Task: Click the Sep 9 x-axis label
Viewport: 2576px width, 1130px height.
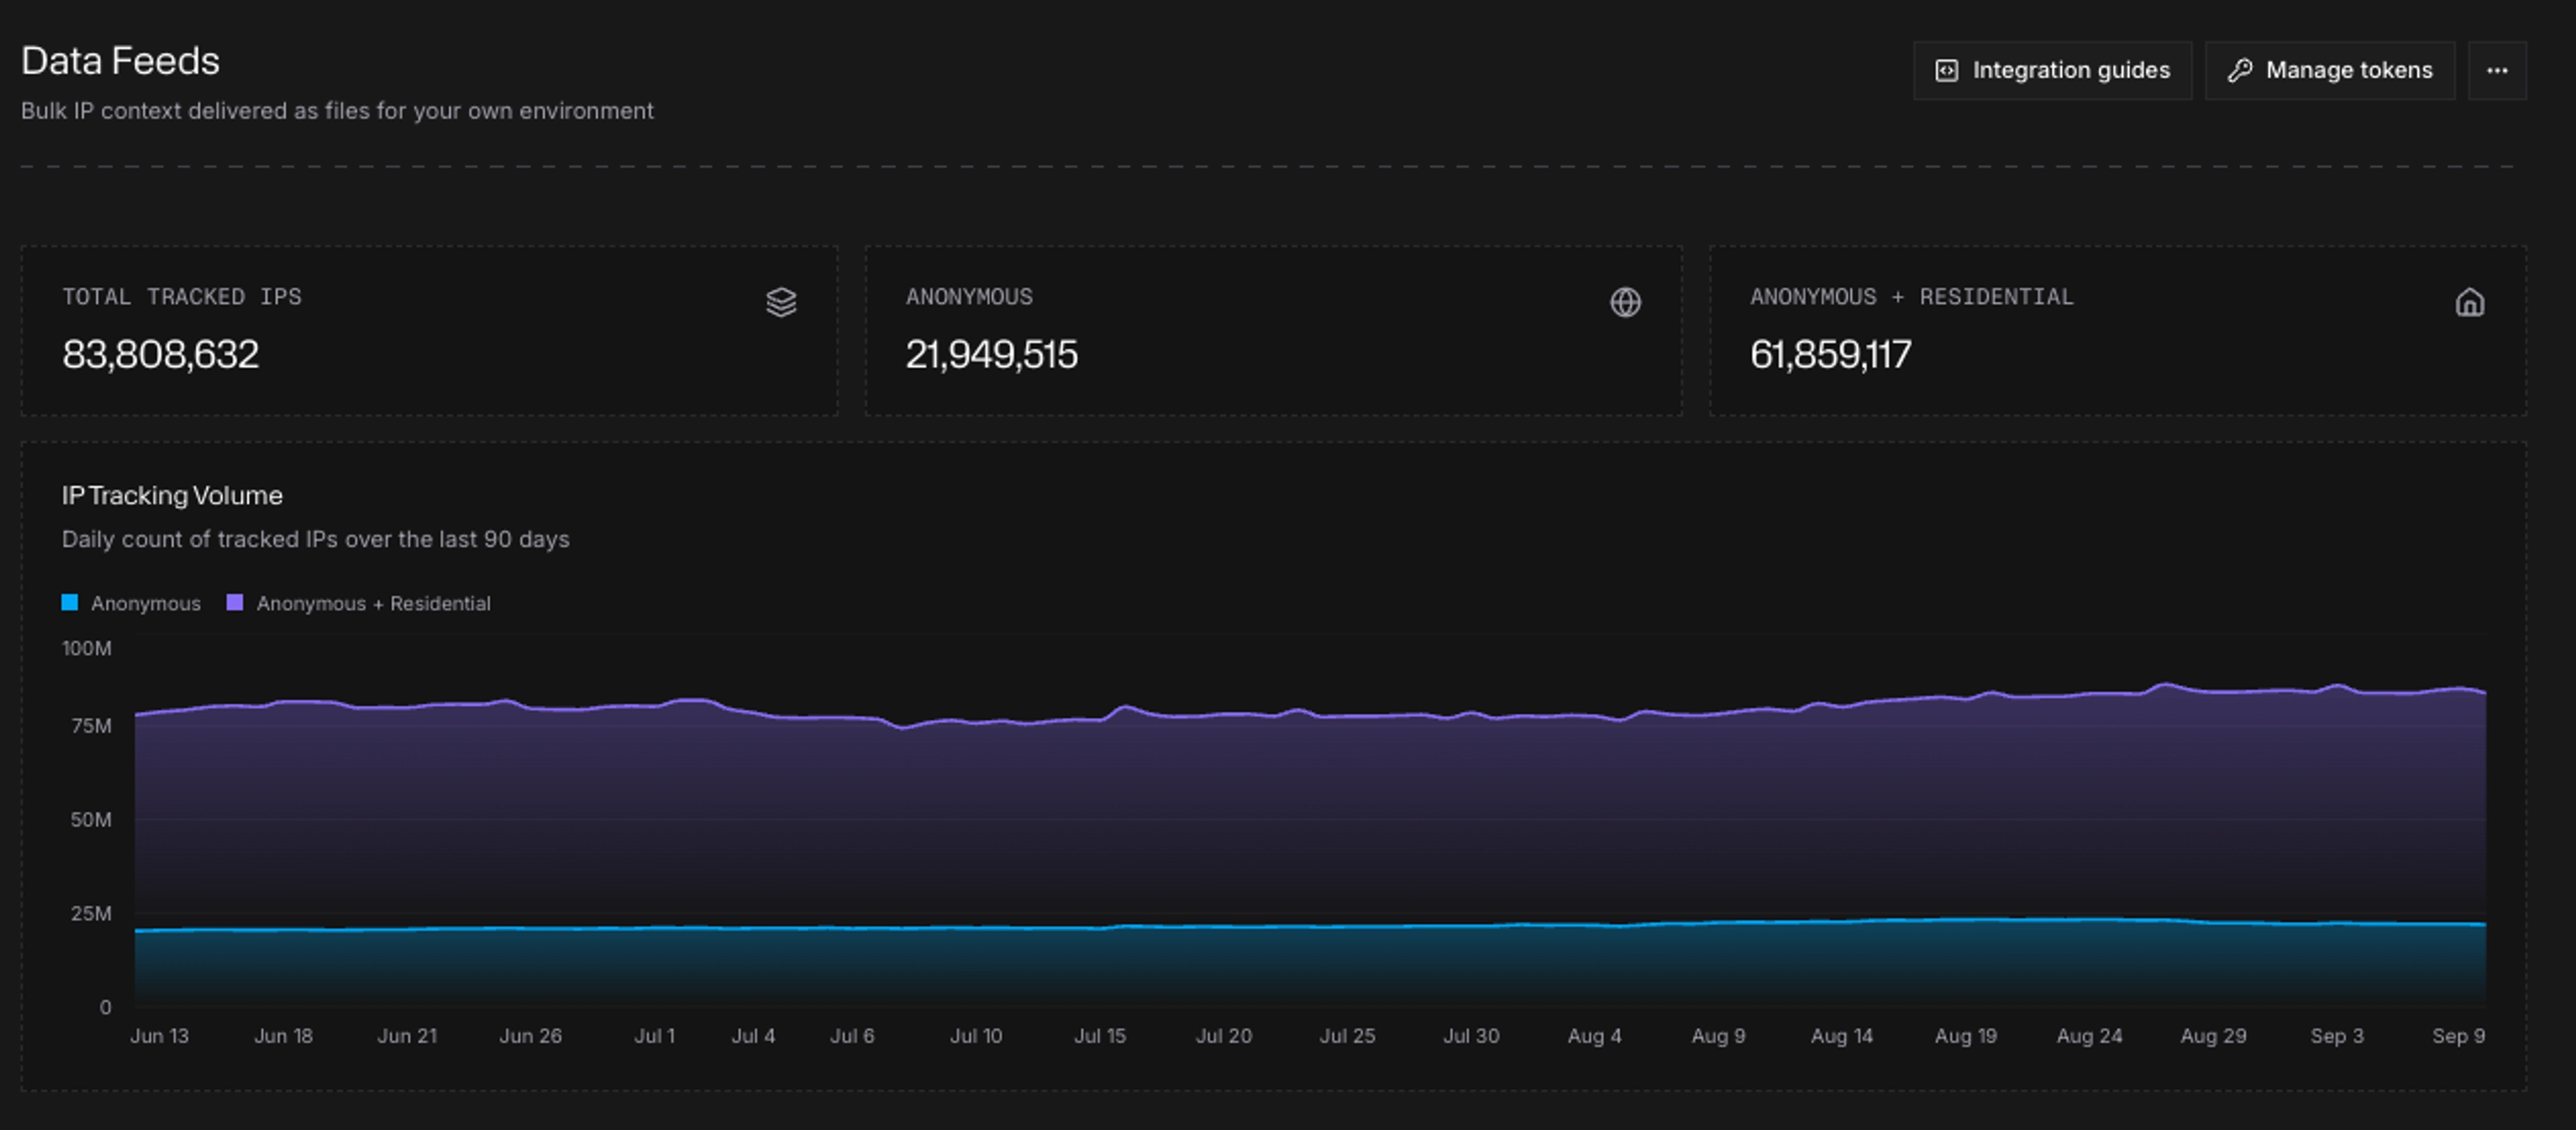Action: pos(2458,1036)
